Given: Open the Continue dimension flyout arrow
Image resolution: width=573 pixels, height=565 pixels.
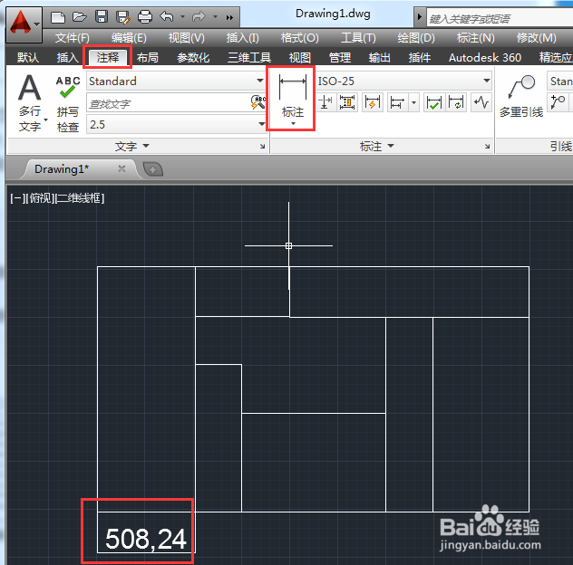Looking at the screenshot, I should (x=413, y=102).
